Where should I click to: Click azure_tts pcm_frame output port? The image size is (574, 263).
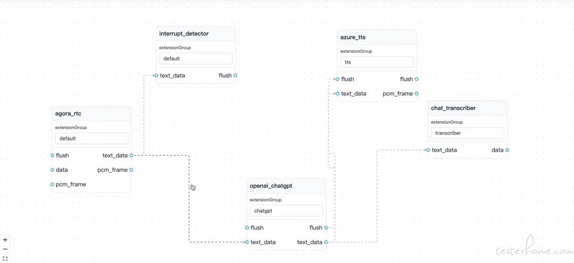coord(417,93)
